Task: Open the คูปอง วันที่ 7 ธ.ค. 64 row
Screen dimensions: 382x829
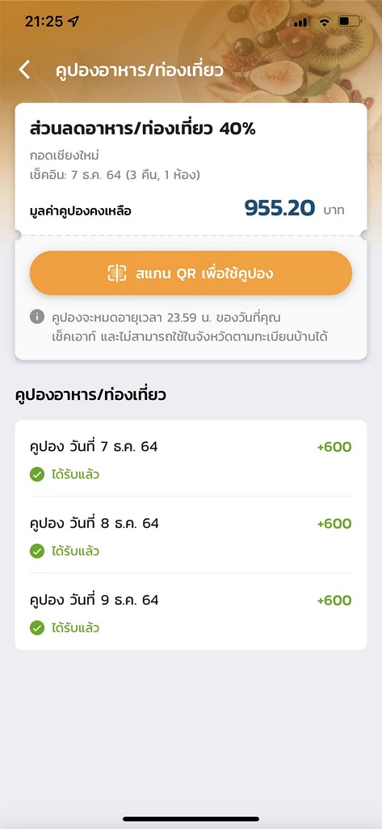Action: [x=191, y=459]
